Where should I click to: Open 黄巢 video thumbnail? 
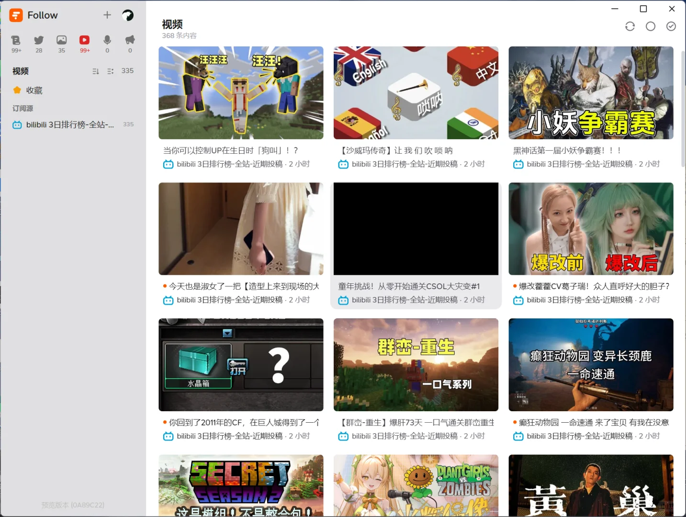(x=591, y=485)
